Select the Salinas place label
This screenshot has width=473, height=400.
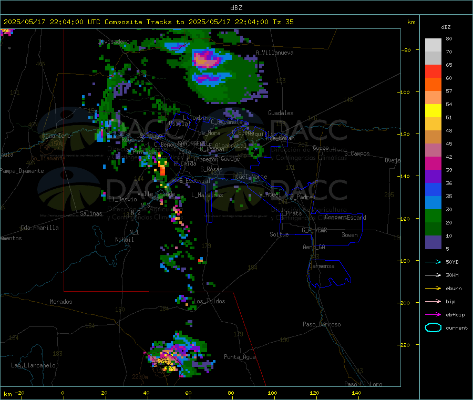click(91, 213)
